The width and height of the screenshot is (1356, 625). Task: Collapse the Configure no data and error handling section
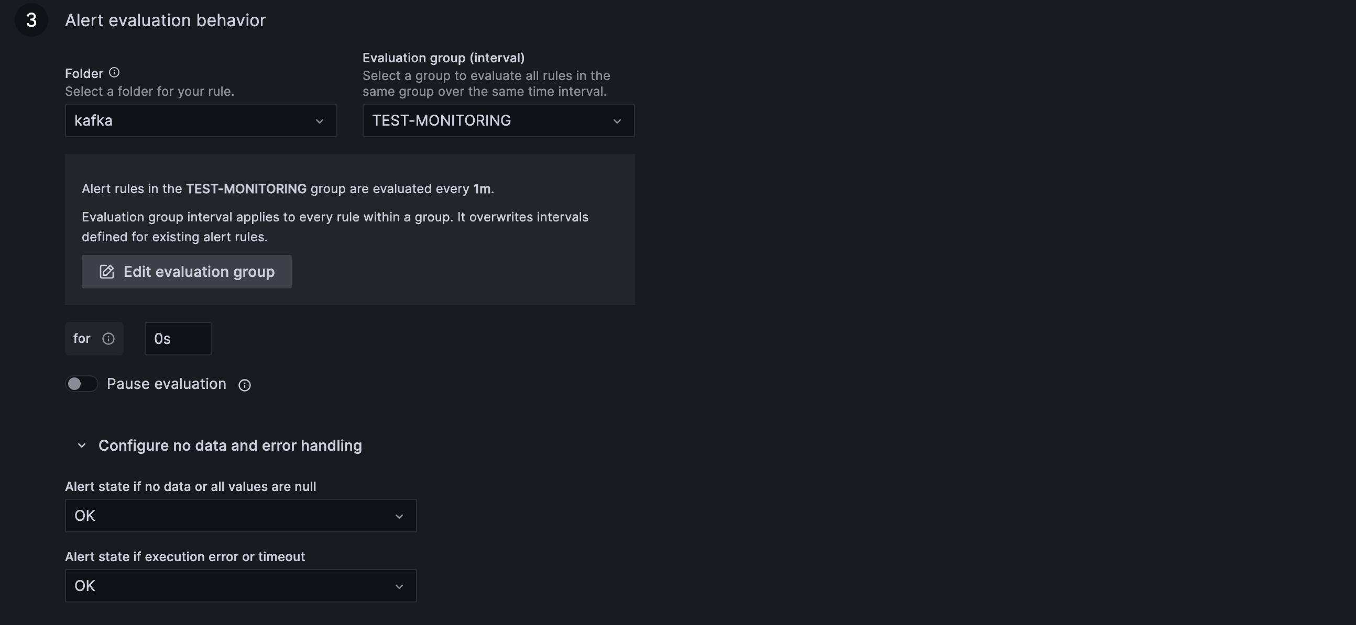[x=82, y=445]
